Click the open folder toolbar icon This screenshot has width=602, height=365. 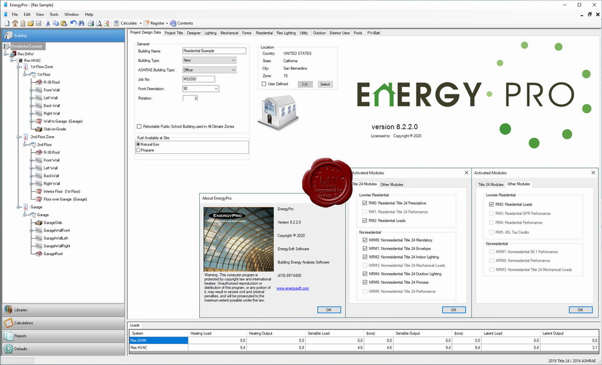pyautogui.click(x=31, y=23)
